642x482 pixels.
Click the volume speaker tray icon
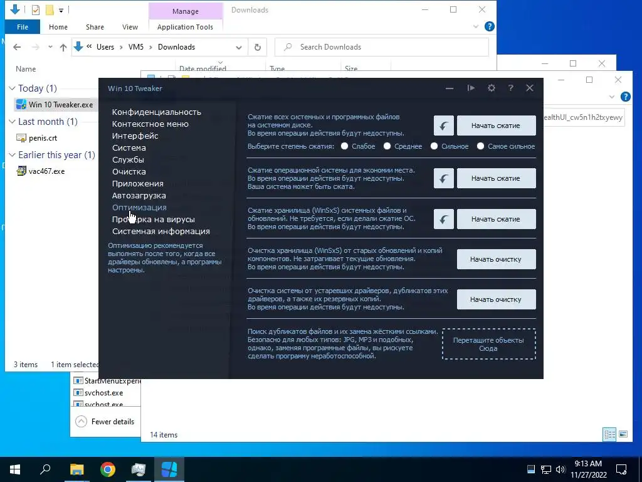pyautogui.click(x=560, y=469)
